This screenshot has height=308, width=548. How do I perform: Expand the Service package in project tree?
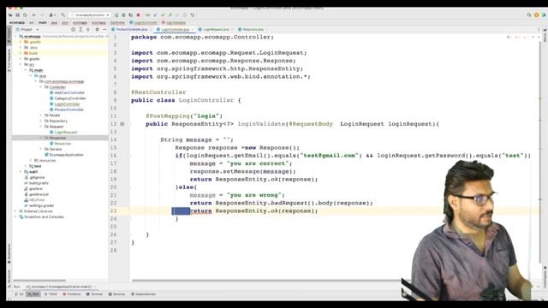(x=41, y=149)
